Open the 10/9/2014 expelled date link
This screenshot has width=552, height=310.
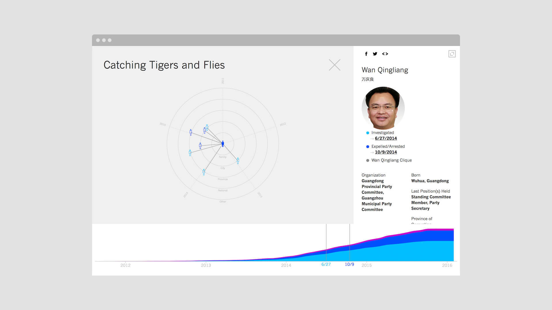tap(386, 152)
